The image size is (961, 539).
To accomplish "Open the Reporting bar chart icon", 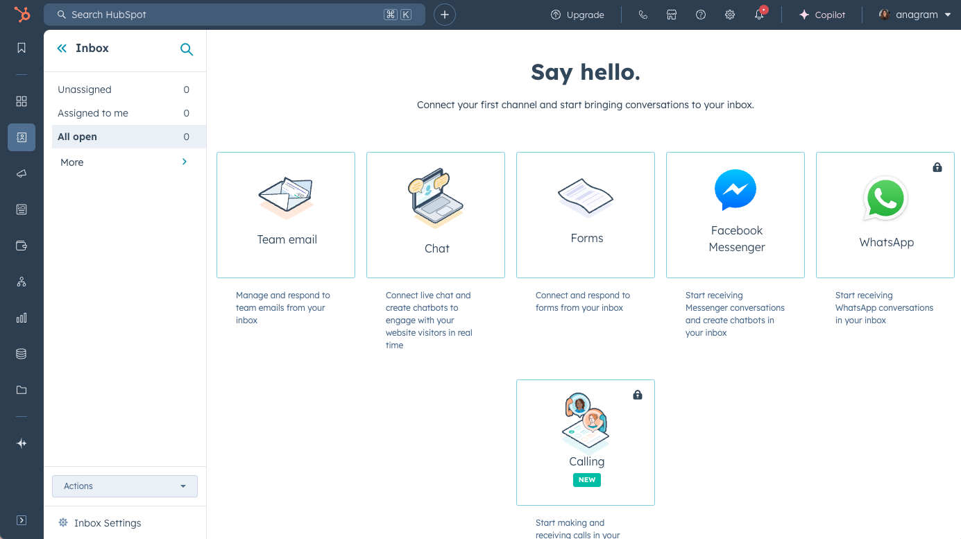I will click(22, 318).
